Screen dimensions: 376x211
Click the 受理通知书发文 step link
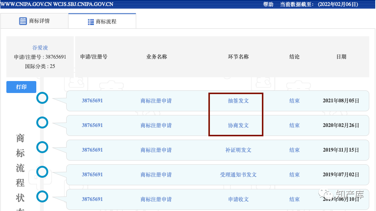(x=238, y=175)
